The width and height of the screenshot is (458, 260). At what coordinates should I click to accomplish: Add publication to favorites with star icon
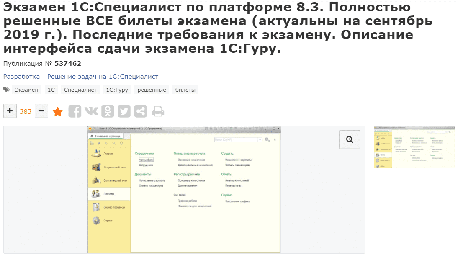coord(58,112)
